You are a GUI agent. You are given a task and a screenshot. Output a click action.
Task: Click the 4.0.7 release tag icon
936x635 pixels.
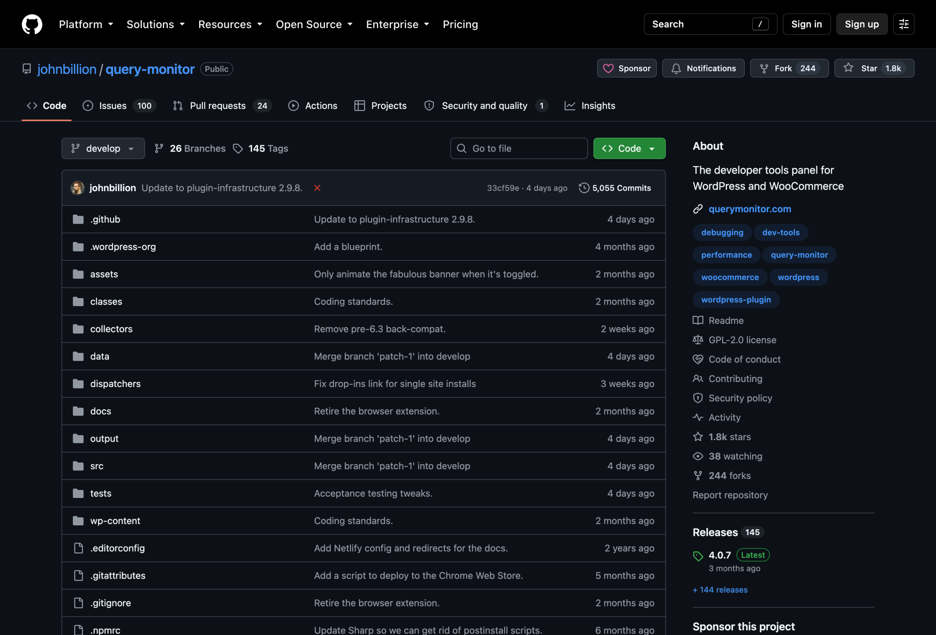[698, 556]
